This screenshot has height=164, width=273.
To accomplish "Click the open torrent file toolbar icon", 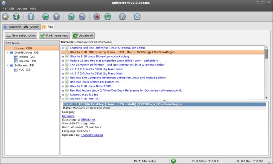I will tap(6, 17).
